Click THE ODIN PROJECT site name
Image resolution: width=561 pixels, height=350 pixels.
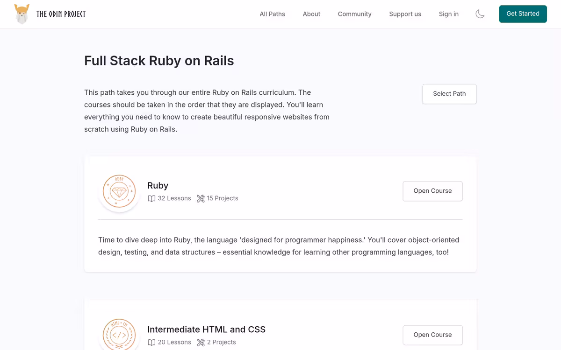click(x=61, y=14)
